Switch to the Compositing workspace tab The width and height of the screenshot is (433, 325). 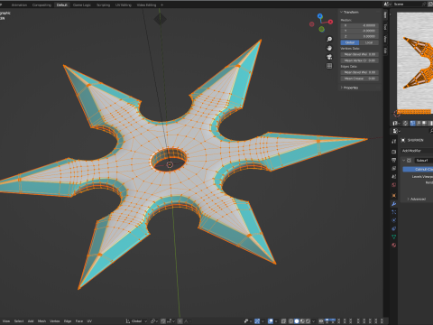point(41,5)
